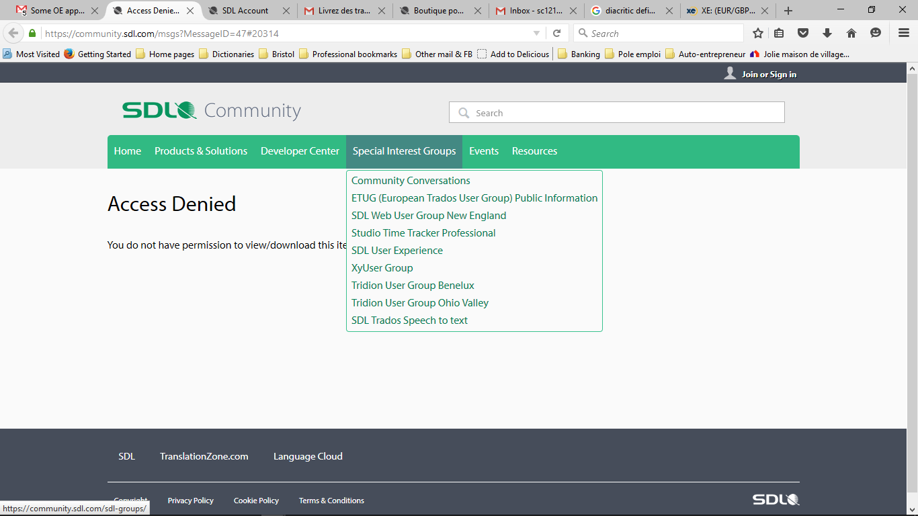Select Studio Time Tracker Professional
This screenshot has height=516, width=918.
click(x=423, y=233)
